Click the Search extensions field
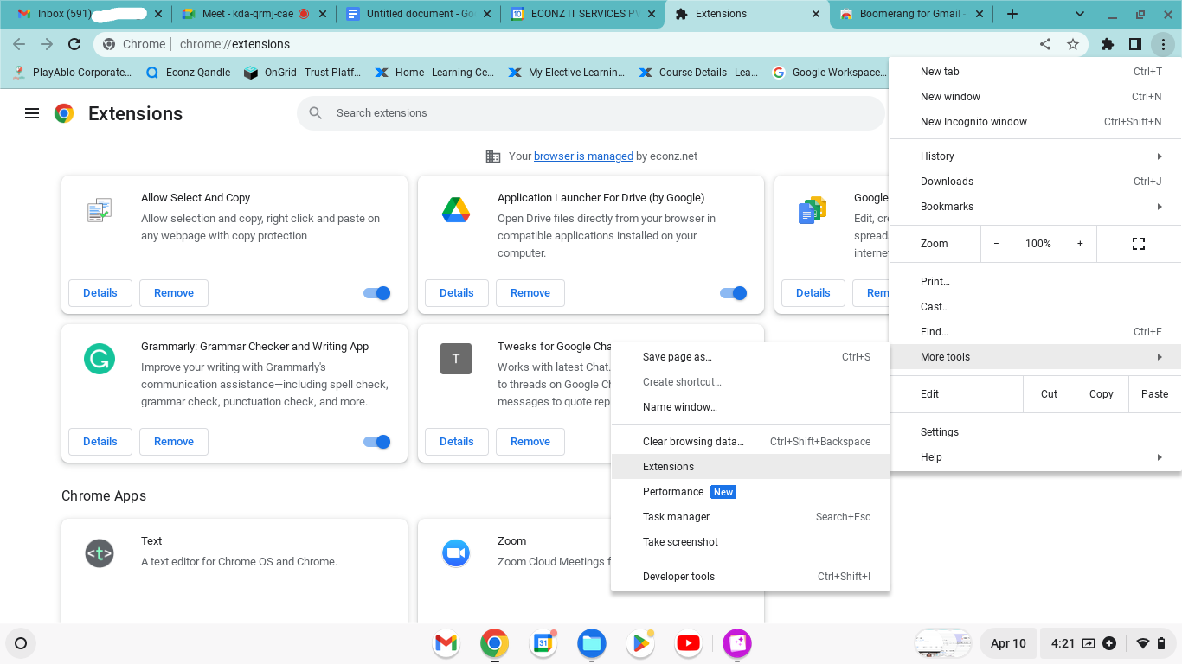Screen dimensions: 1182x664 point(591,113)
